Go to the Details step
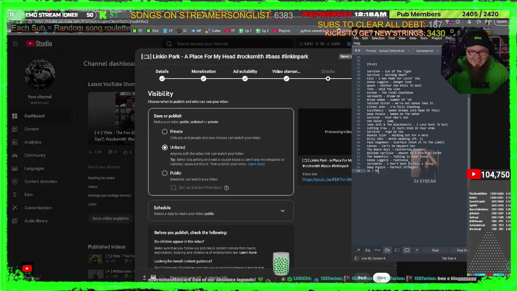Image resolution: width=517 pixels, height=291 pixels. [162, 75]
